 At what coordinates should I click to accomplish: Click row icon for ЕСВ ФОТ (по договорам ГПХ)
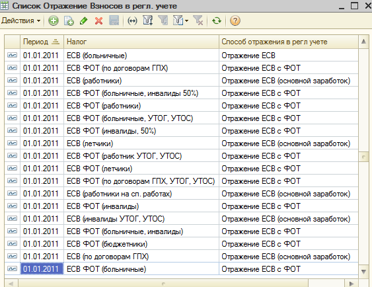[12, 68]
